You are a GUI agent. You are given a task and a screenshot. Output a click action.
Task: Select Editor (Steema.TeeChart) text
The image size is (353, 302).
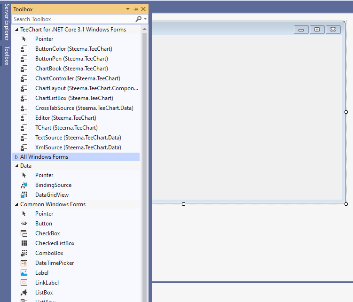click(66, 118)
